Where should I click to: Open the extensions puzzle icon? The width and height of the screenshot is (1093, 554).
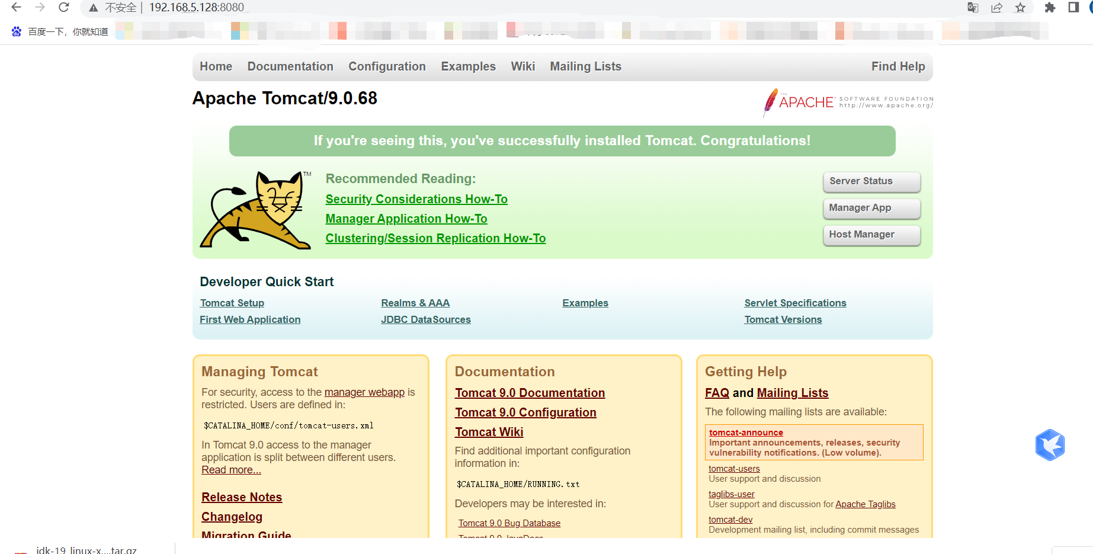click(1050, 8)
